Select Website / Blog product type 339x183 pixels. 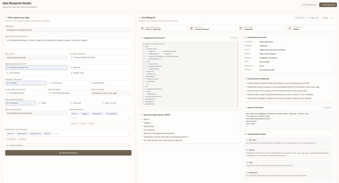pos(101,73)
